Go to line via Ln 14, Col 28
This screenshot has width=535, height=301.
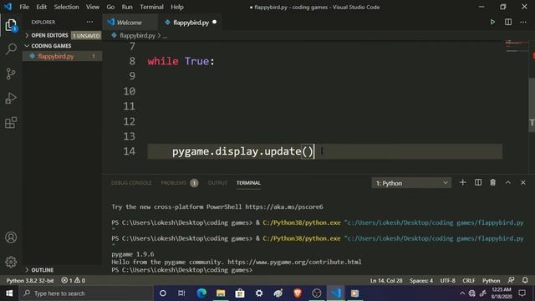386,281
